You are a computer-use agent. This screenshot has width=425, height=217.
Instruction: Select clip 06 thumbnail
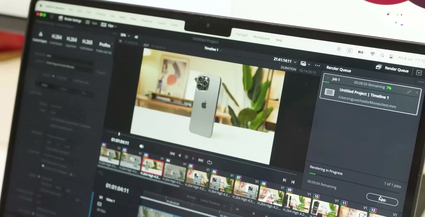click(221, 184)
